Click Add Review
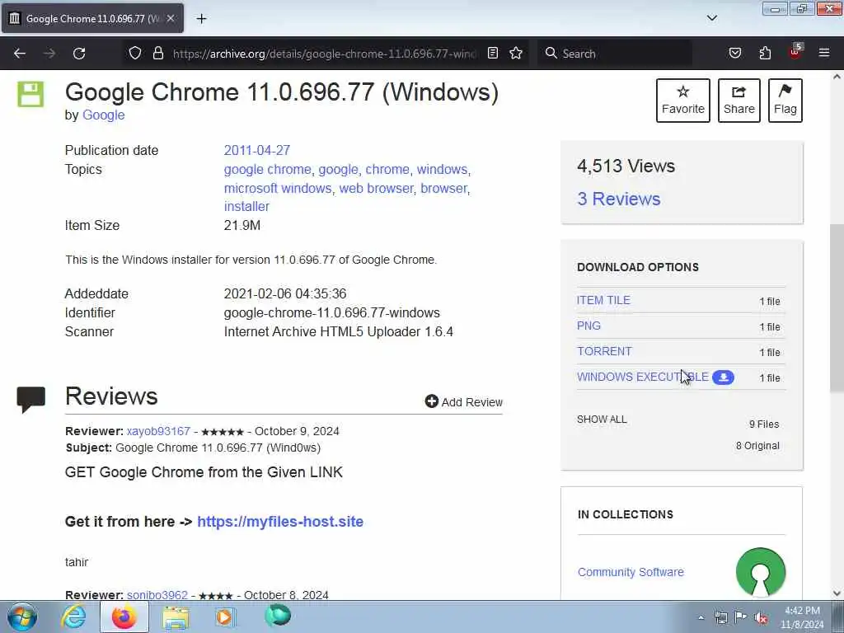The image size is (844, 633). tap(464, 402)
